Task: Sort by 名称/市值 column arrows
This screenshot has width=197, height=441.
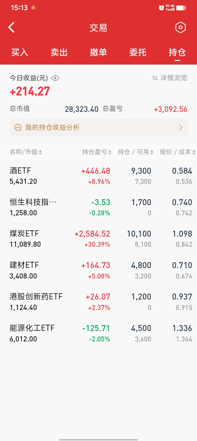Action: [40, 152]
